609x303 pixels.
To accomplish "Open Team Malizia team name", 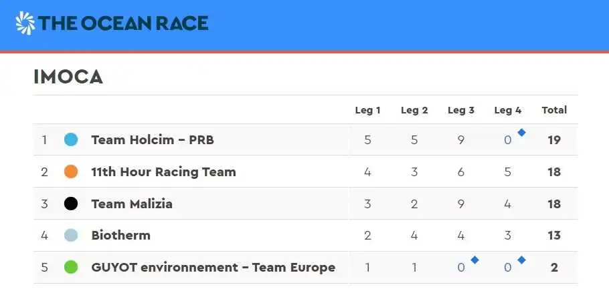I will coord(132,204).
